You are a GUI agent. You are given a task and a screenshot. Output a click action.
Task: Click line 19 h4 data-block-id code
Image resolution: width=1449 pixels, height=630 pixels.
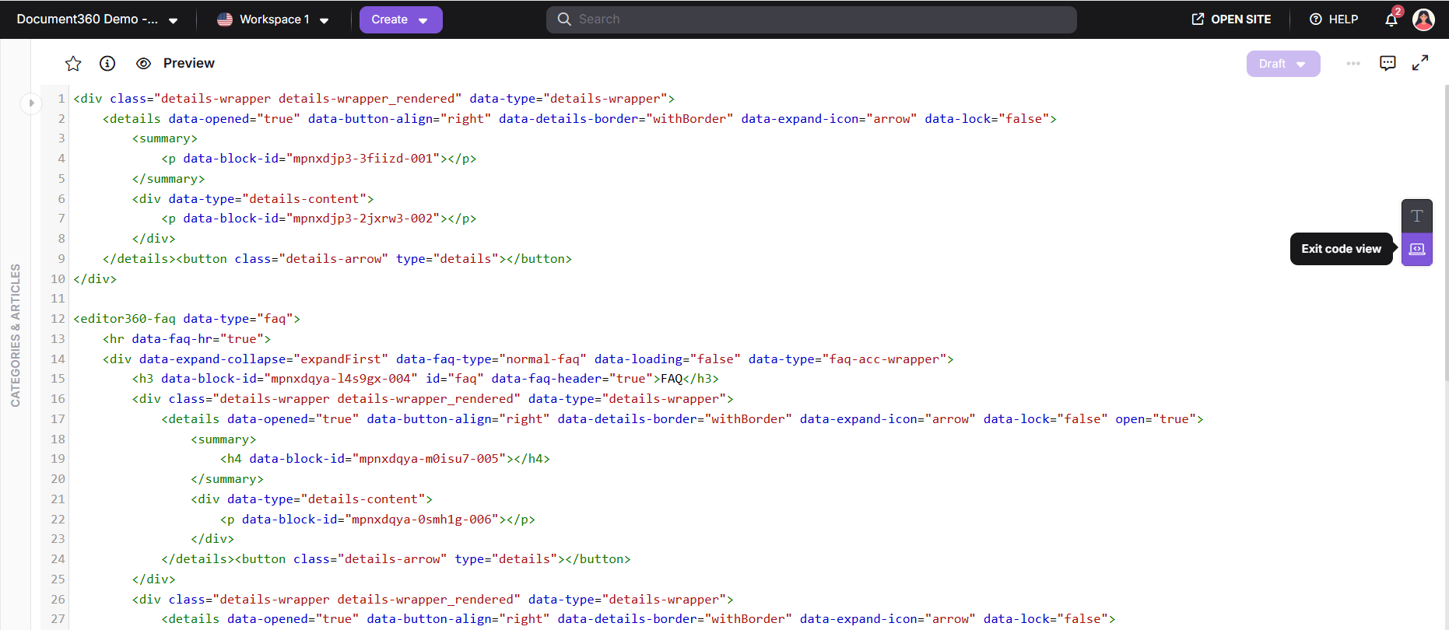tap(385, 459)
